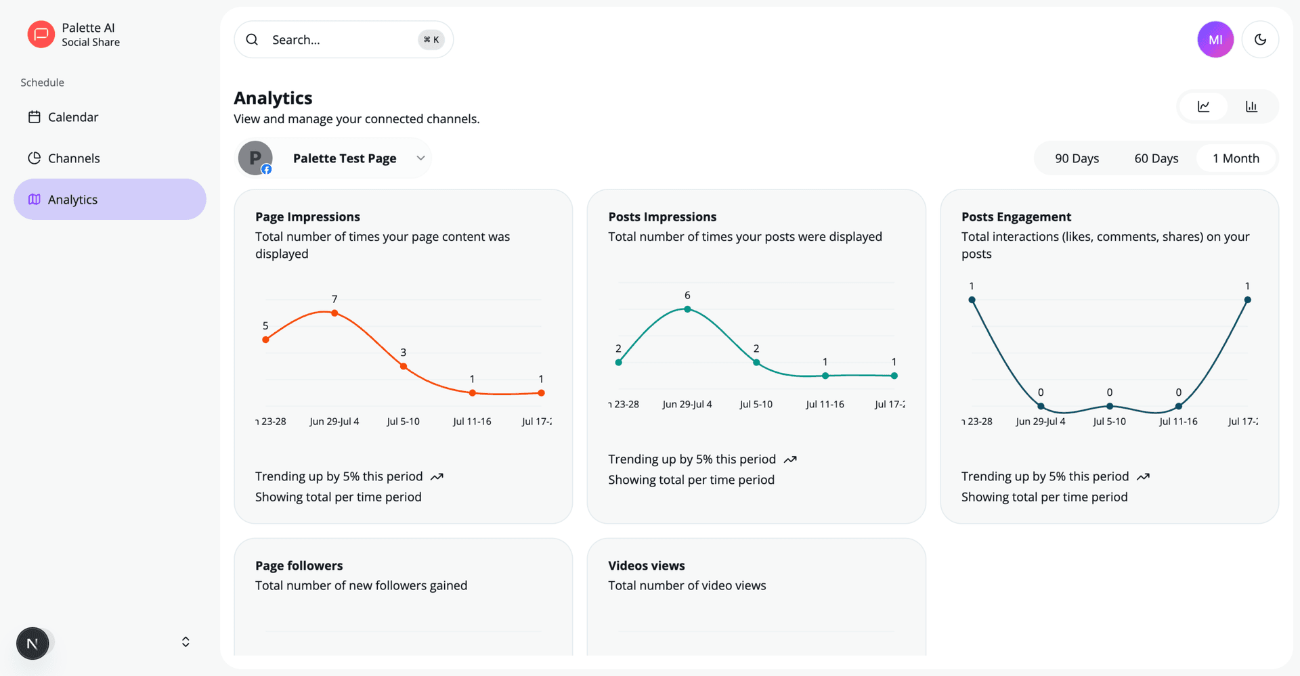Click the Palette AI logo icon
1300x676 pixels.
click(x=40, y=34)
